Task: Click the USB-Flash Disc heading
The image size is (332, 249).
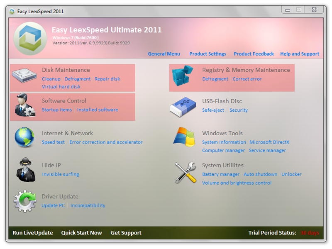Action: tap(222, 101)
